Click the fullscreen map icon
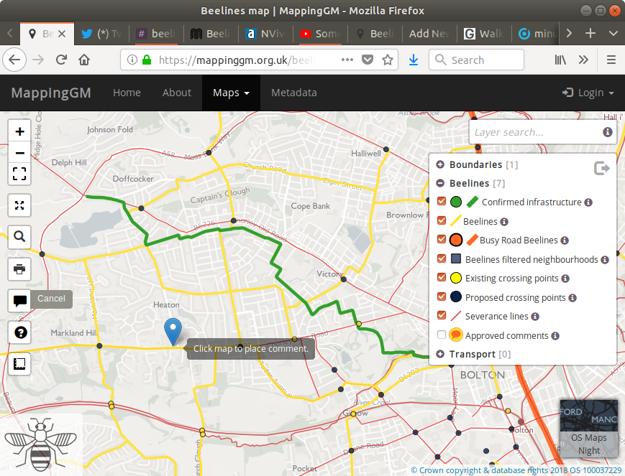The image size is (625, 476). point(19,173)
